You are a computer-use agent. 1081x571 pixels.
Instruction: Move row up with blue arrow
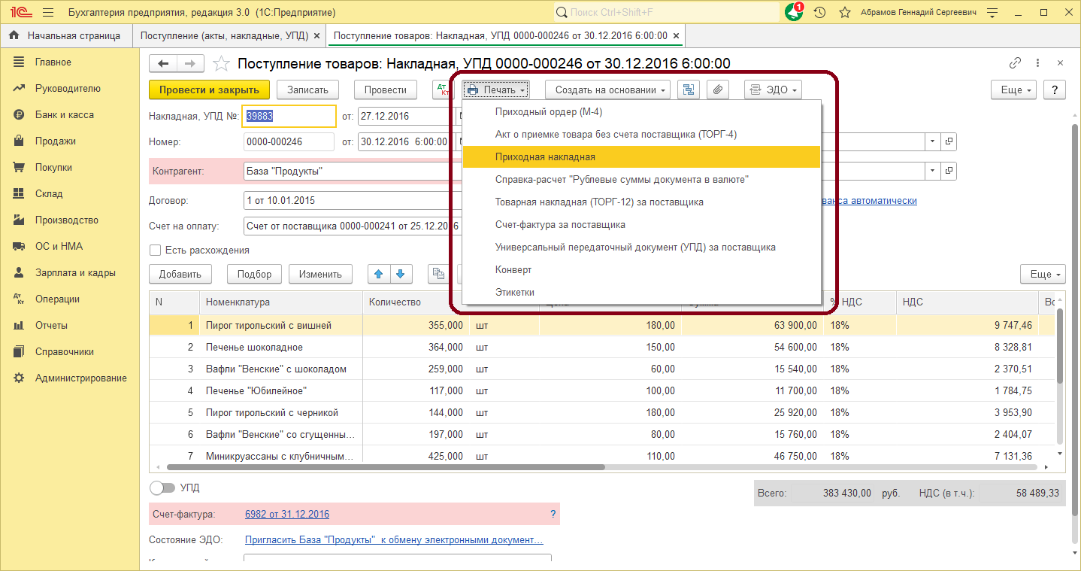coord(379,274)
